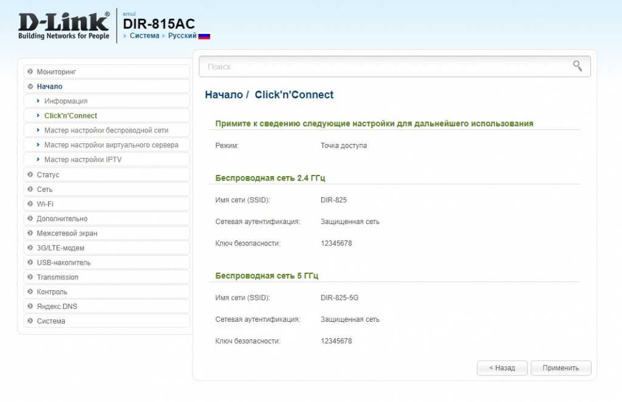Expand the Wi-Fi sidebar section
Image resolution: width=622 pixels, height=402 pixels.
coord(44,204)
